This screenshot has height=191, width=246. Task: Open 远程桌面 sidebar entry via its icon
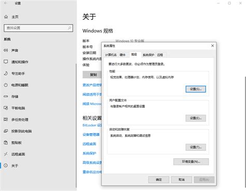point(6,154)
